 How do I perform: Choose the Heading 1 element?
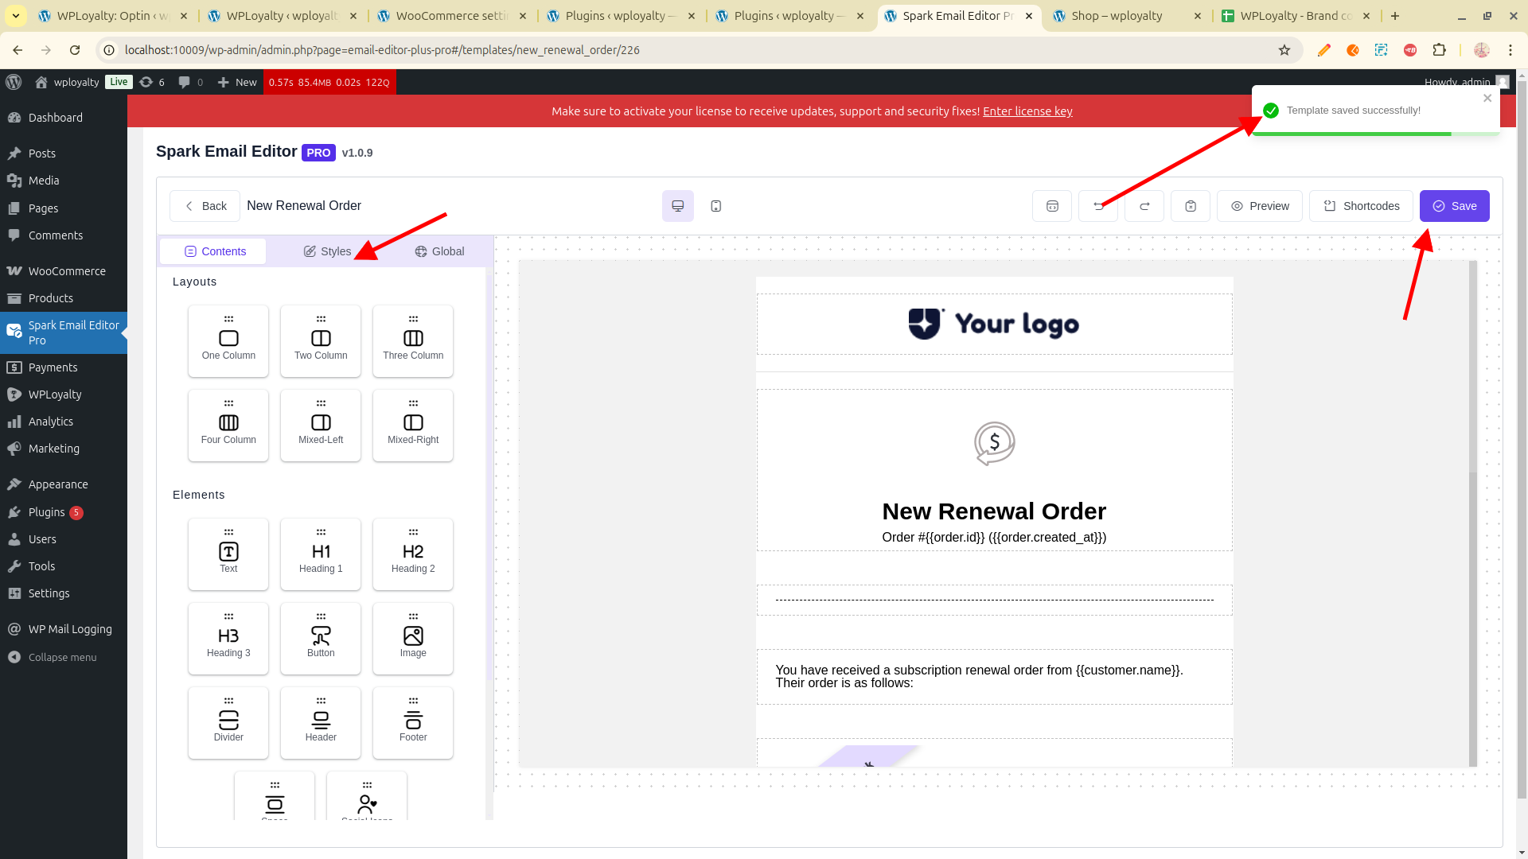point(321,554)
